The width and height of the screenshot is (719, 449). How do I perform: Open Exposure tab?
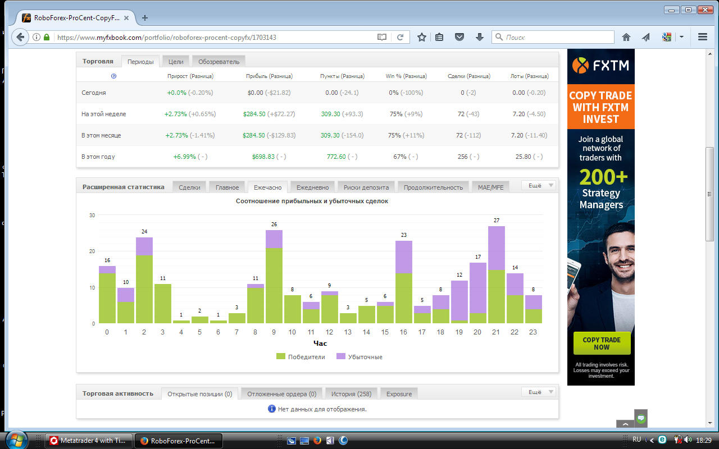(x=399, y=394)
